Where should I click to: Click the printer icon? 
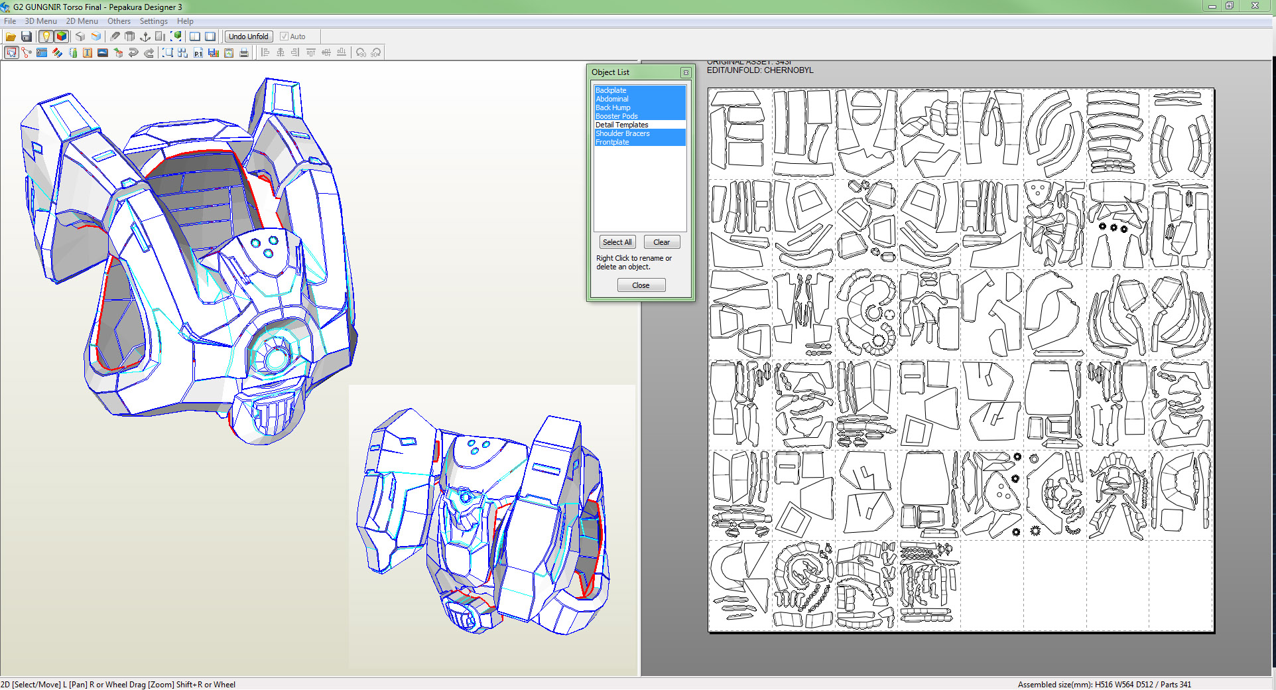pyautogui.click(x=244, y=52)
